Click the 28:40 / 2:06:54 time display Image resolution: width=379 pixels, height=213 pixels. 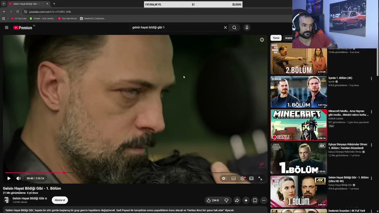point(35,178)
